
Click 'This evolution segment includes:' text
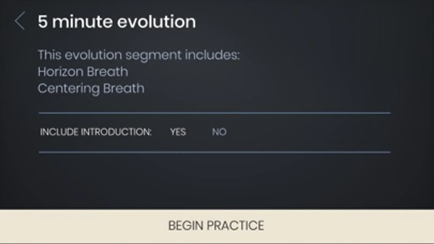(138, 55)
